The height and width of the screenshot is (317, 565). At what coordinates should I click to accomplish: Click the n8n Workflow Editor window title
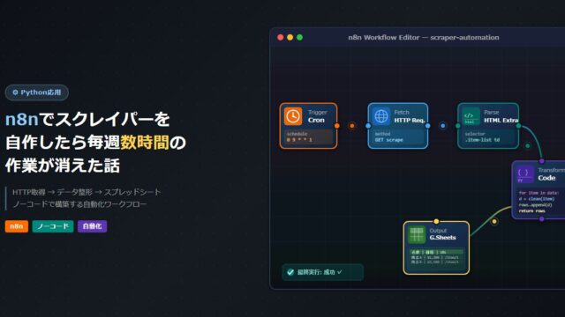[x=424, y=37]
